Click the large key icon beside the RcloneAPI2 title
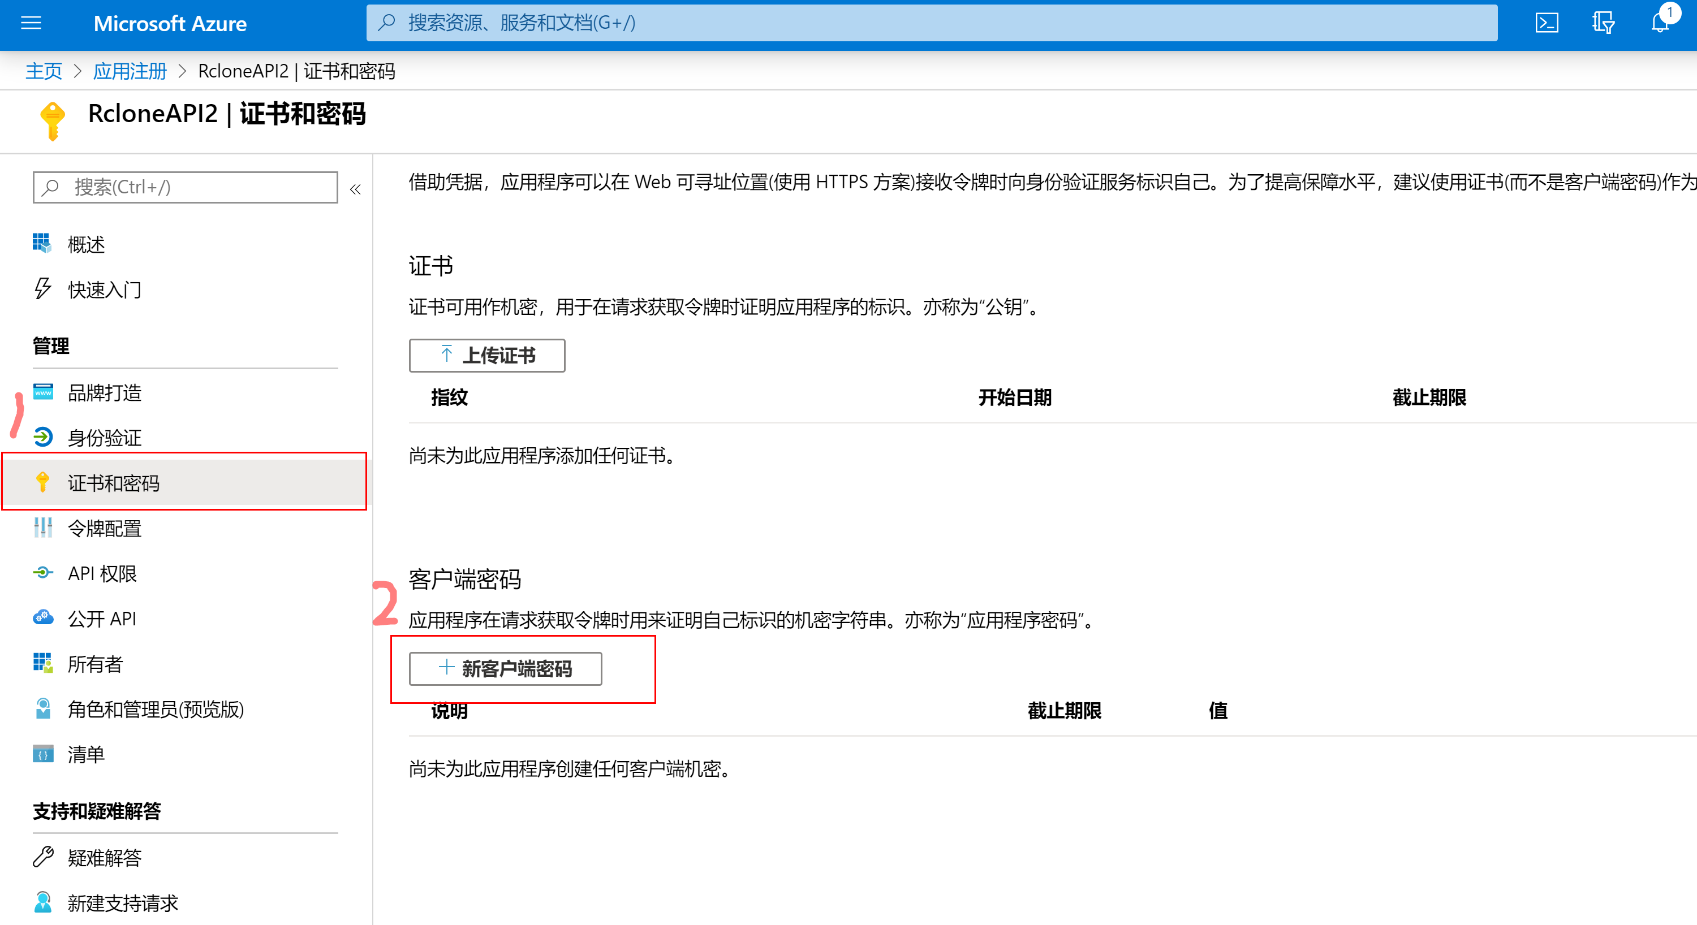The image size is (1697, 925). click(53, 121)
